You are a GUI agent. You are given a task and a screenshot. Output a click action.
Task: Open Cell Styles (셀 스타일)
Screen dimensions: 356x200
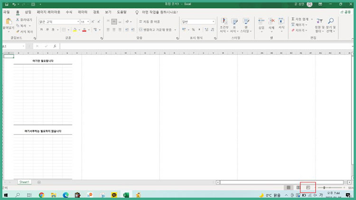246,25
